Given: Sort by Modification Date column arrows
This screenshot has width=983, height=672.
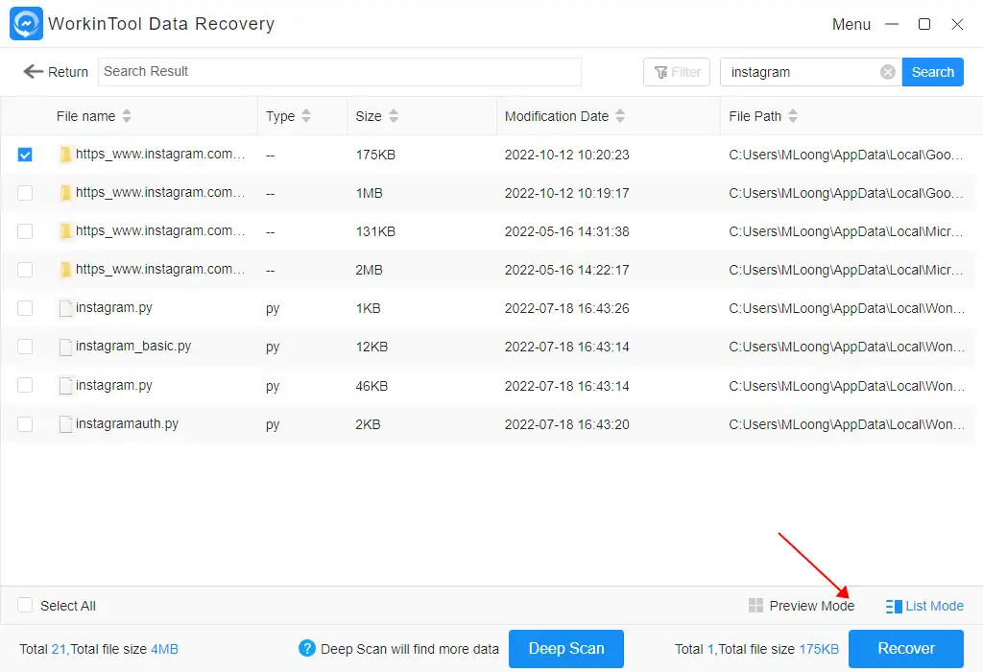Looking at the screenshot, I should (620, 116).
